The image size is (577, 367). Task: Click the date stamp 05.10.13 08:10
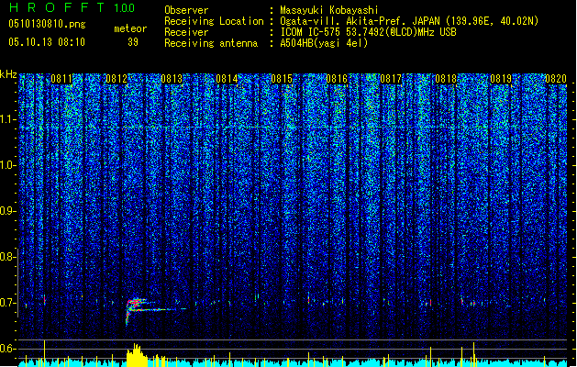[x=47, y=42]
